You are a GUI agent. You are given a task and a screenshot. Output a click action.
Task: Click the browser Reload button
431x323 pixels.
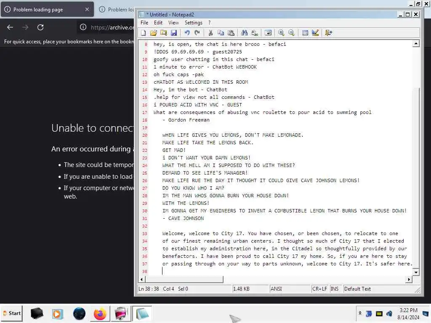coord(40,27)
